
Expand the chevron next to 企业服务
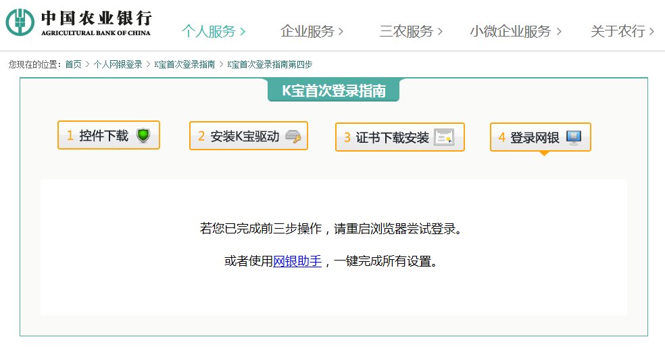341,31
